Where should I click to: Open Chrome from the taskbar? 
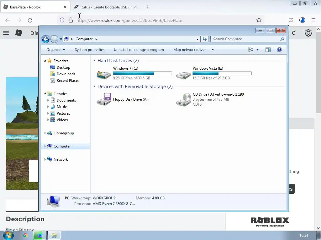tap(25, 236)
